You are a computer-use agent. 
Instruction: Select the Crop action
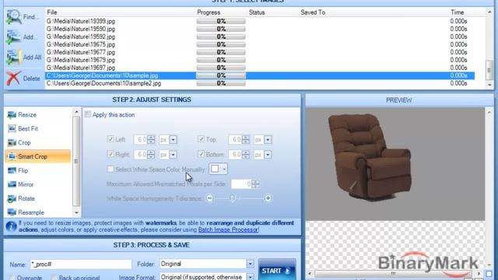pos(37,143)
